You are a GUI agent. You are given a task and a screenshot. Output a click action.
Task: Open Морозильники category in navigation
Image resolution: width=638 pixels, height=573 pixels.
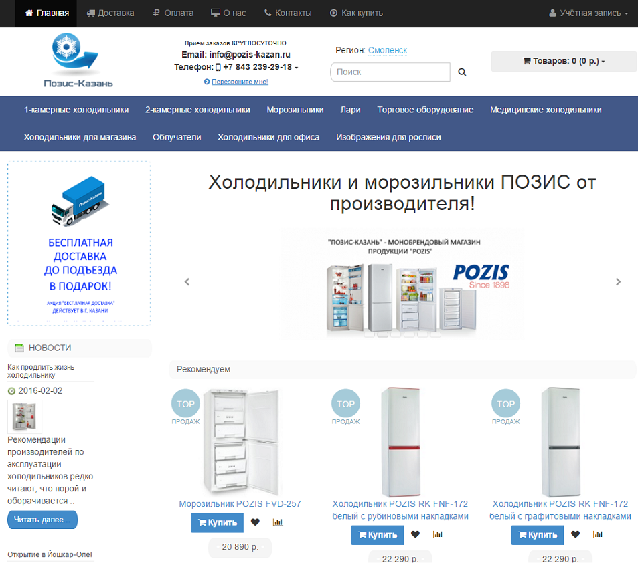pos(295,110)
